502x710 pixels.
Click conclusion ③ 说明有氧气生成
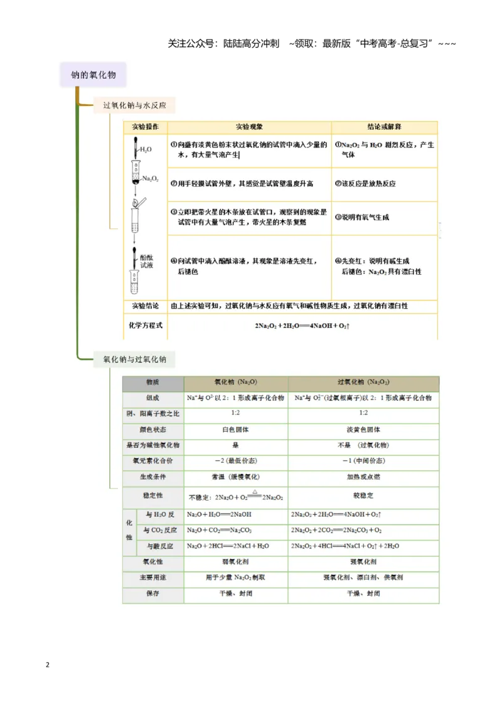pos(362,217)
